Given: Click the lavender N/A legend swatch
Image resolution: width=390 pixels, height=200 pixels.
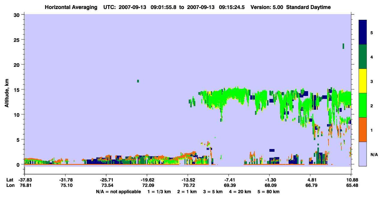Looking at the screenshot, I should click(x=363, y=154).
